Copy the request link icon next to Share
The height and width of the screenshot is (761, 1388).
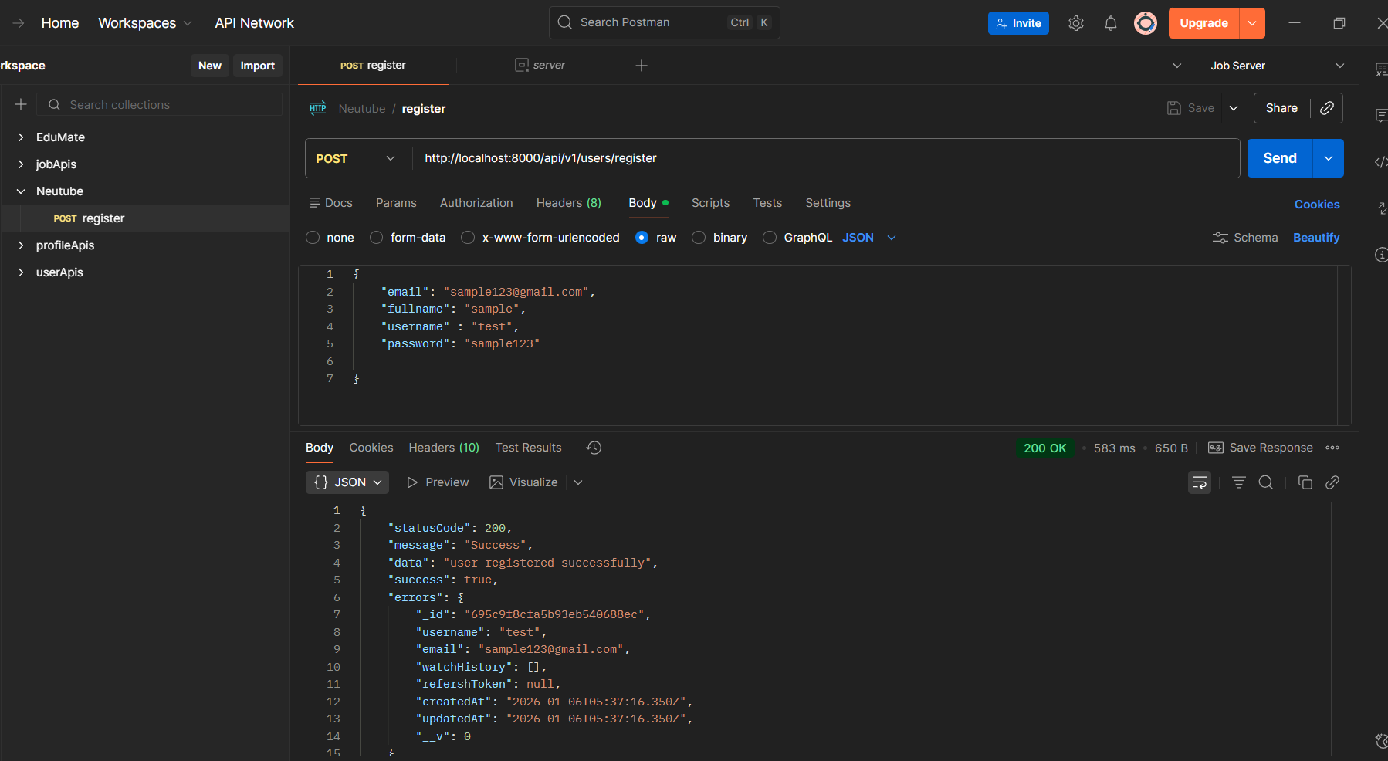pyautogui.click(x=1326, y=108)
